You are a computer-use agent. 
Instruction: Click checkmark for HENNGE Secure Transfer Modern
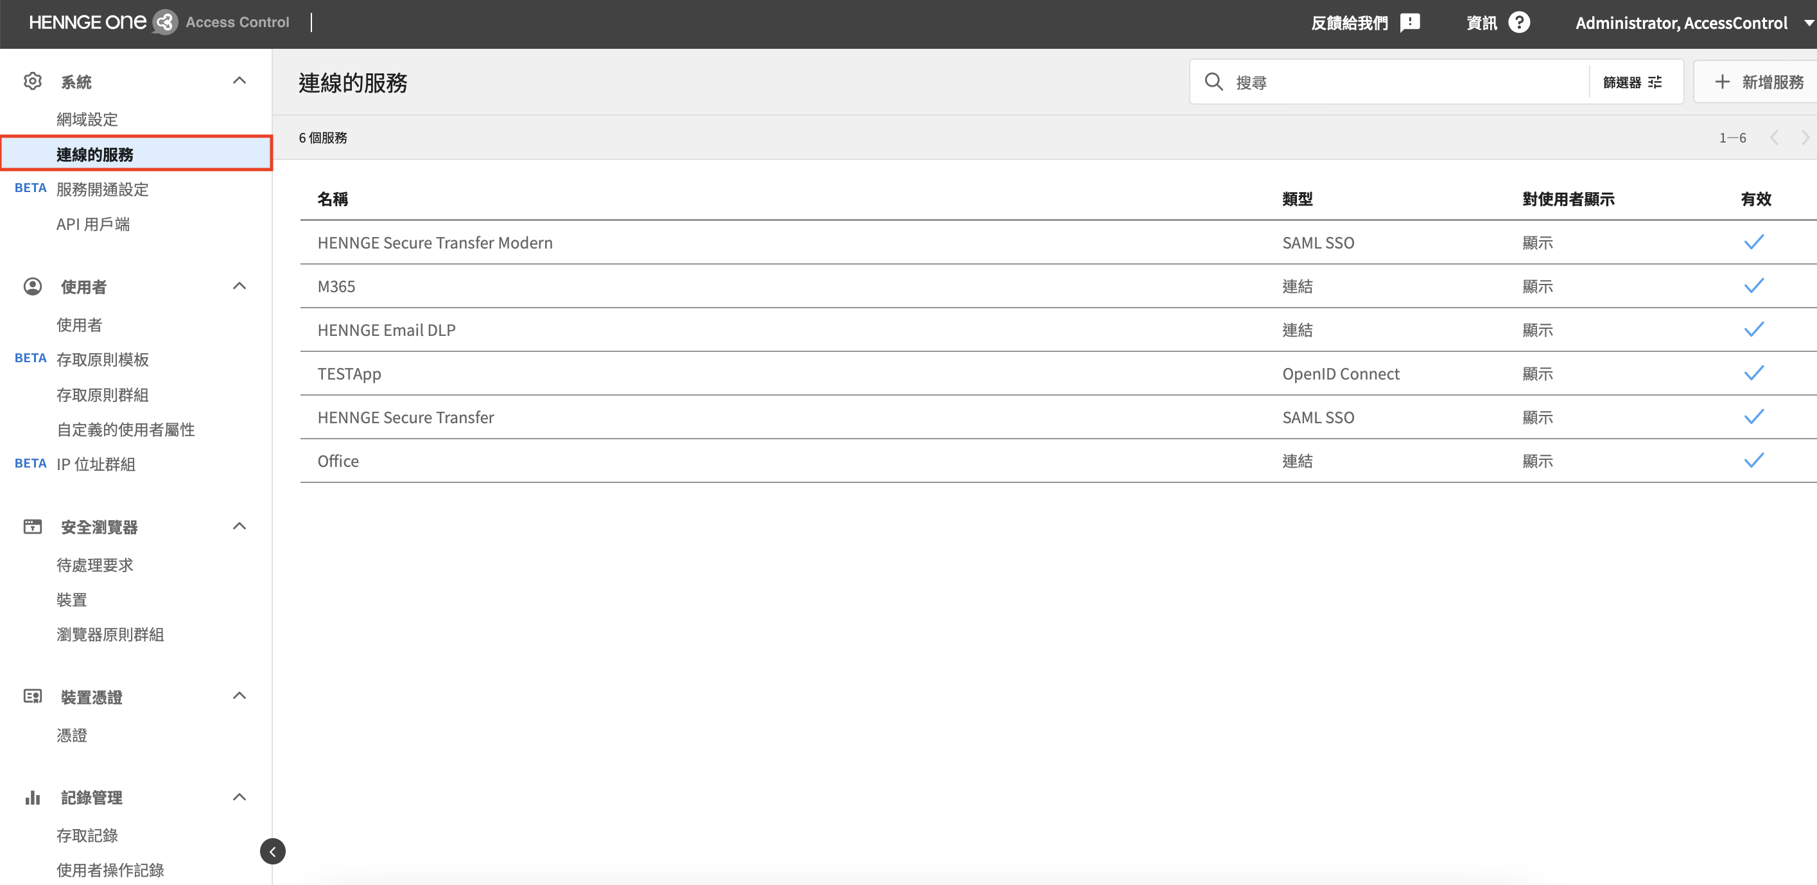pyautogui.click(x=1753, y=242)
